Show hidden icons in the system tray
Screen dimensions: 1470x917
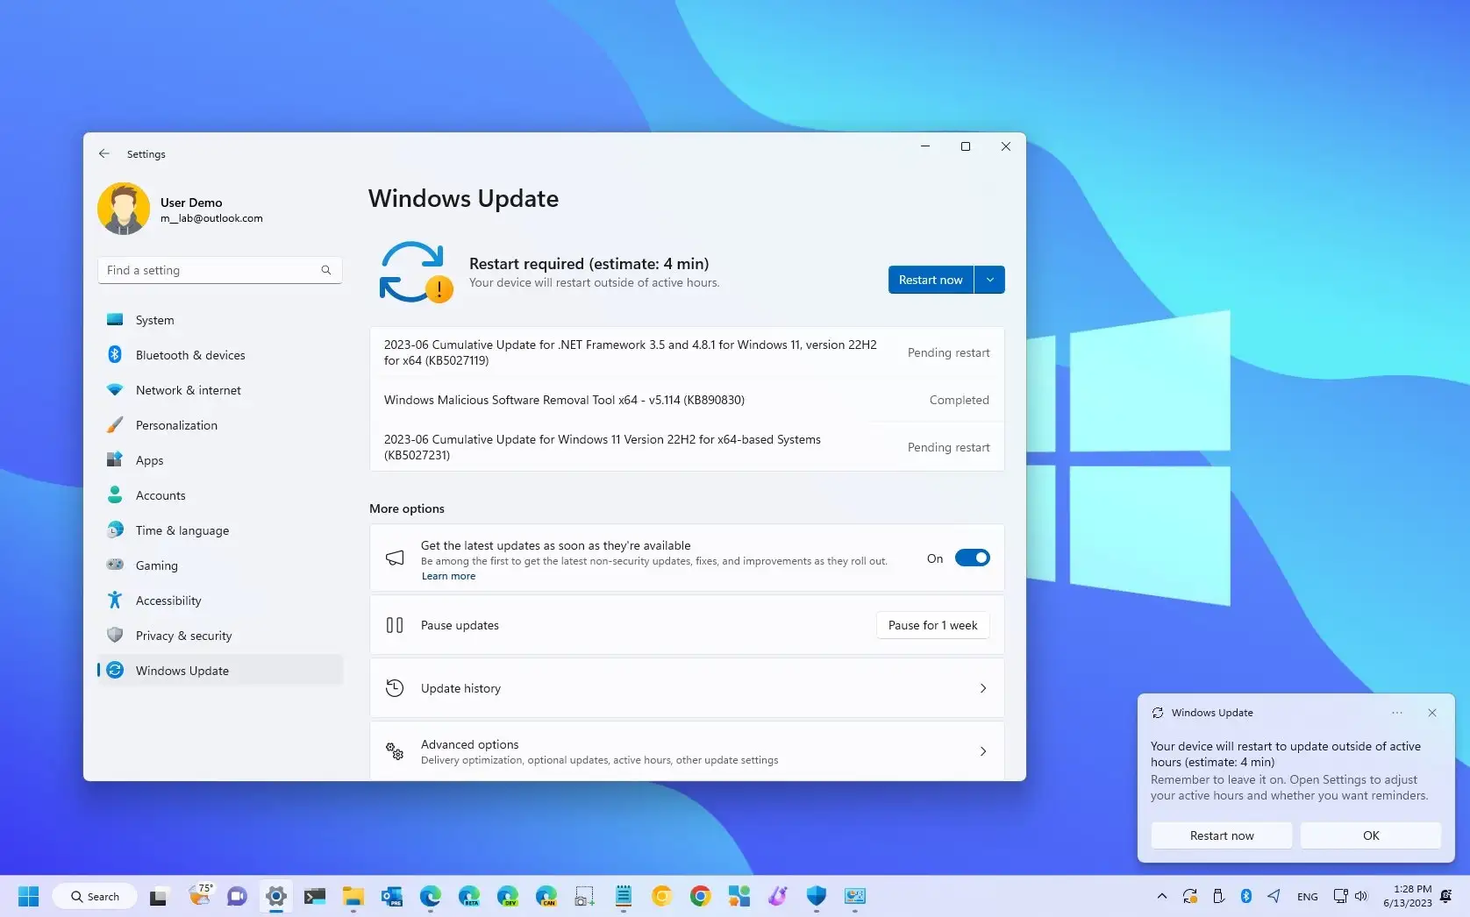coord(1161,896)
